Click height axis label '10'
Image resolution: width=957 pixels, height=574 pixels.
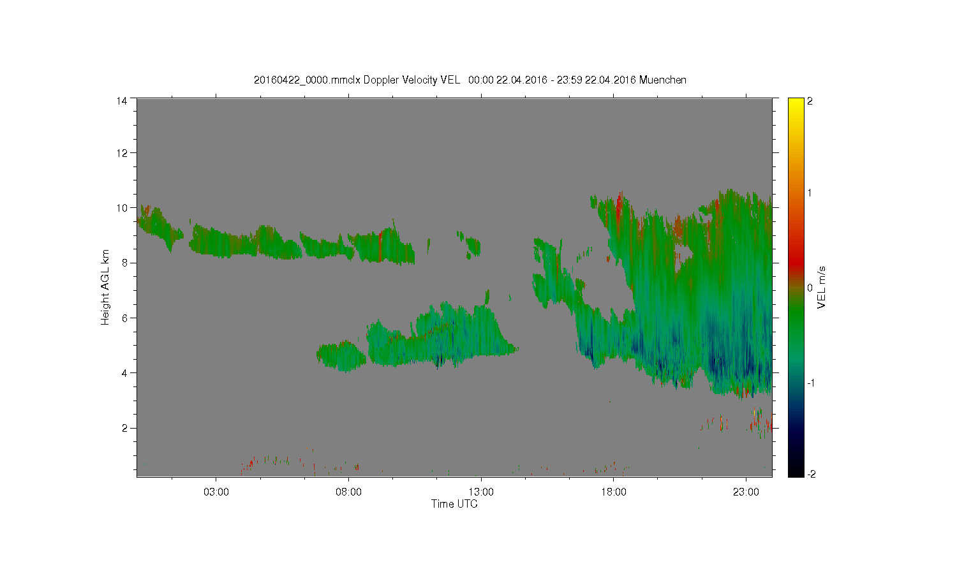coord(122,208)
